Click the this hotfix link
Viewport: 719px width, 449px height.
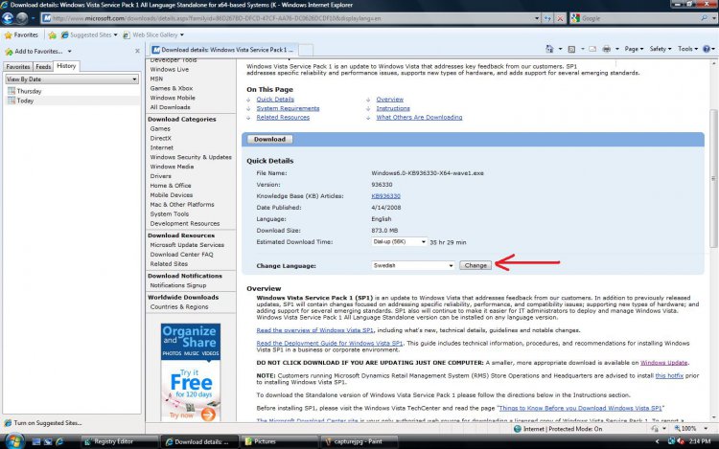[x=669, y=376]
